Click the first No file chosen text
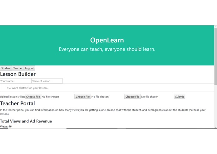Viewport: 217px width, 154px height. (50, 97)
